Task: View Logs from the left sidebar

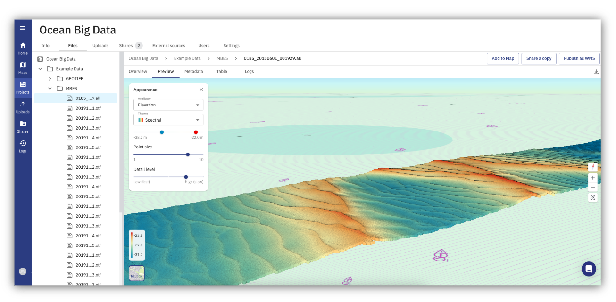Action: click(x=22, y=145)
